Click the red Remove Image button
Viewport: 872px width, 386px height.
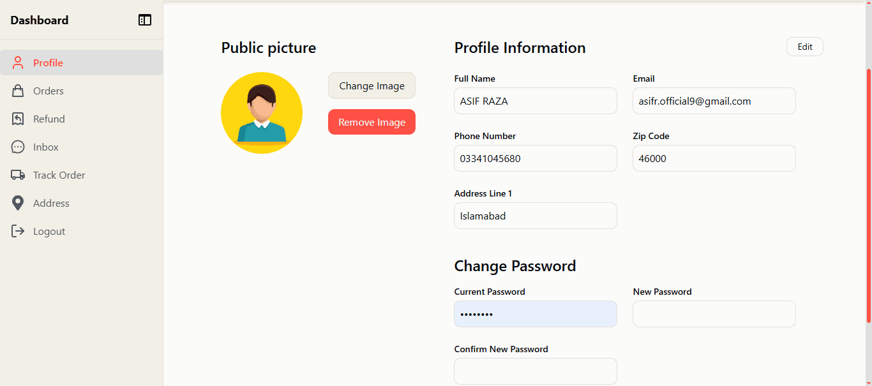(372, 122)
